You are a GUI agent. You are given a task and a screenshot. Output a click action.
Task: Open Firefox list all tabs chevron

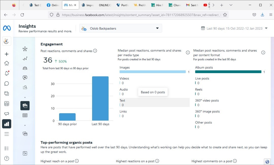(x=231, y=5)
